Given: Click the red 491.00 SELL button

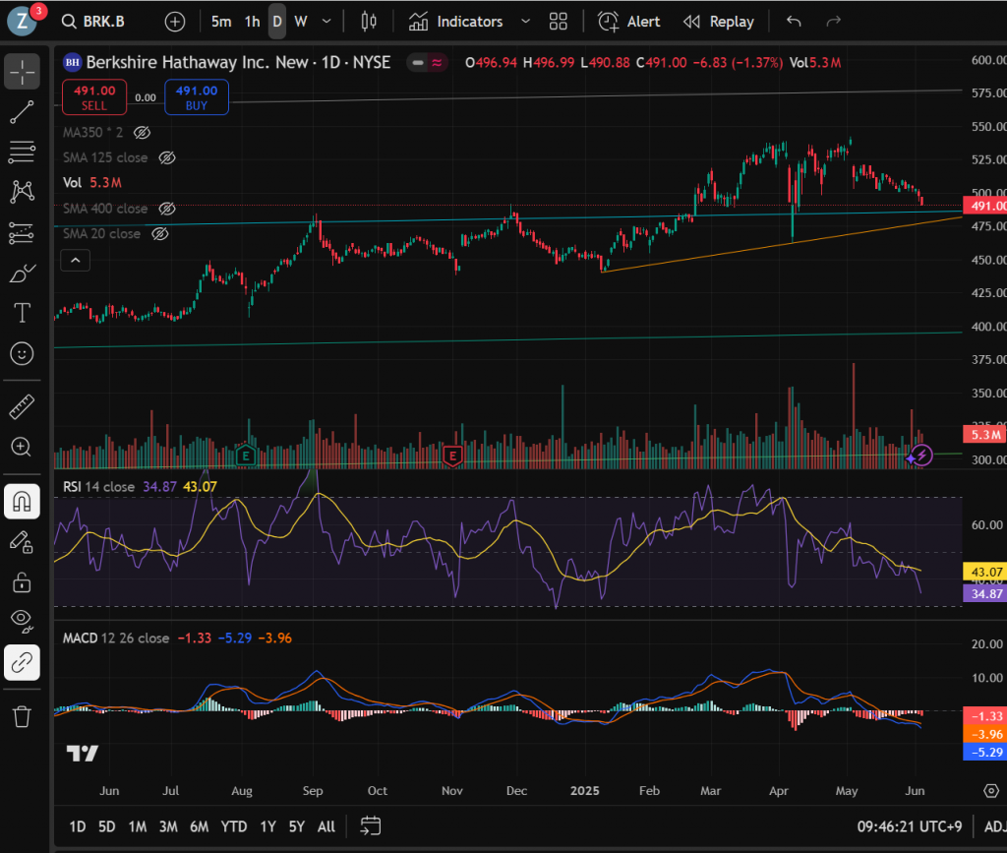Looking at the screenshot, I should pyautogui.click(x=94, y=97).
